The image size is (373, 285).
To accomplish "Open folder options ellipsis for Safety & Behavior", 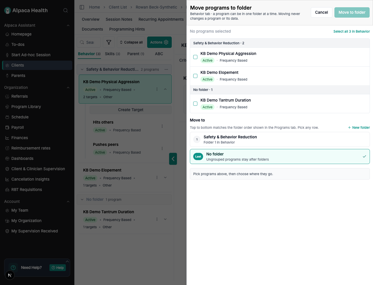I will (166, 69).
